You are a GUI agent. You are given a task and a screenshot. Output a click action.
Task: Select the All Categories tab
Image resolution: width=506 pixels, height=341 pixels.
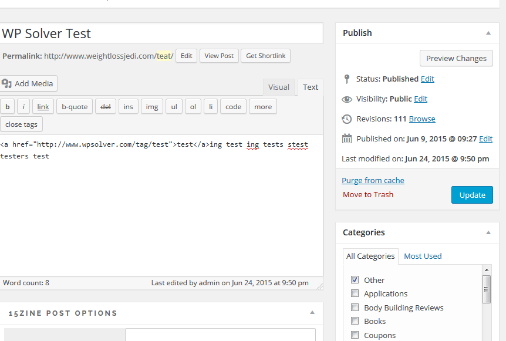[x=370, y=256]
